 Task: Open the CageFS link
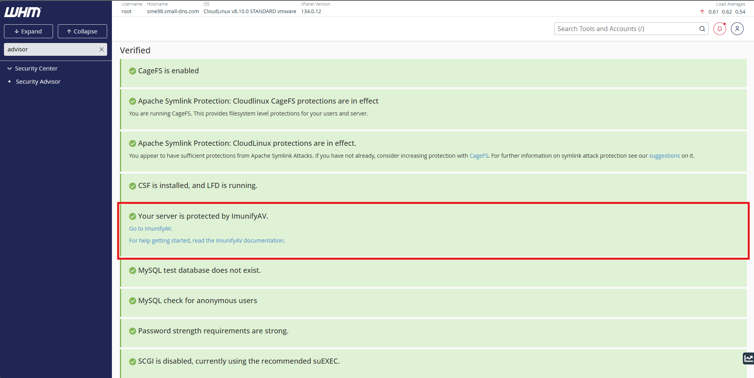pos(478,156)
